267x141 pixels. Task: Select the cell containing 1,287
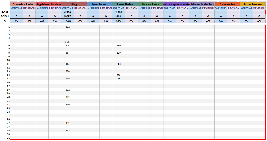click(68, 42)
